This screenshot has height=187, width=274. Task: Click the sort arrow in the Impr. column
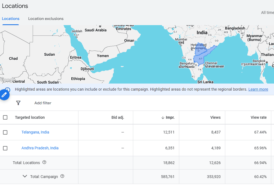(162, 117)
